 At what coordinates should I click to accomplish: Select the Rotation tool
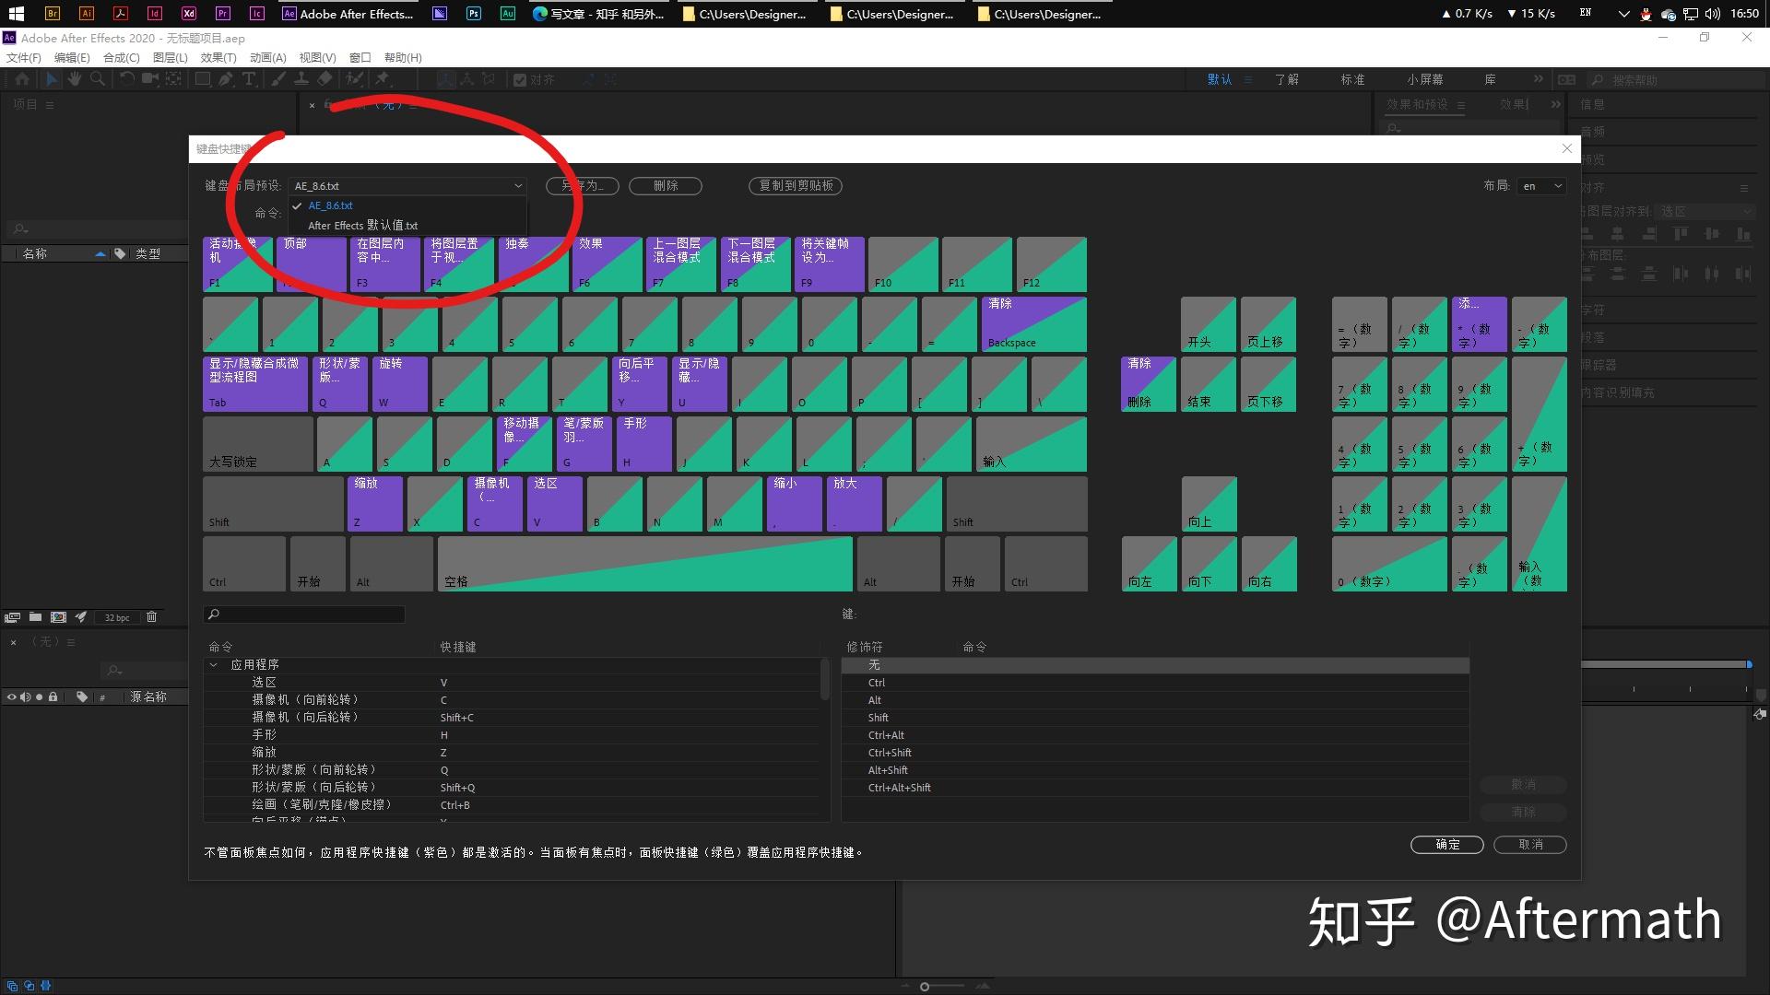tap(126, 79)
